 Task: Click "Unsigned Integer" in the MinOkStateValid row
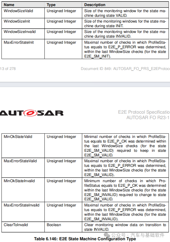pyautogui.click(x=61, y=136)
